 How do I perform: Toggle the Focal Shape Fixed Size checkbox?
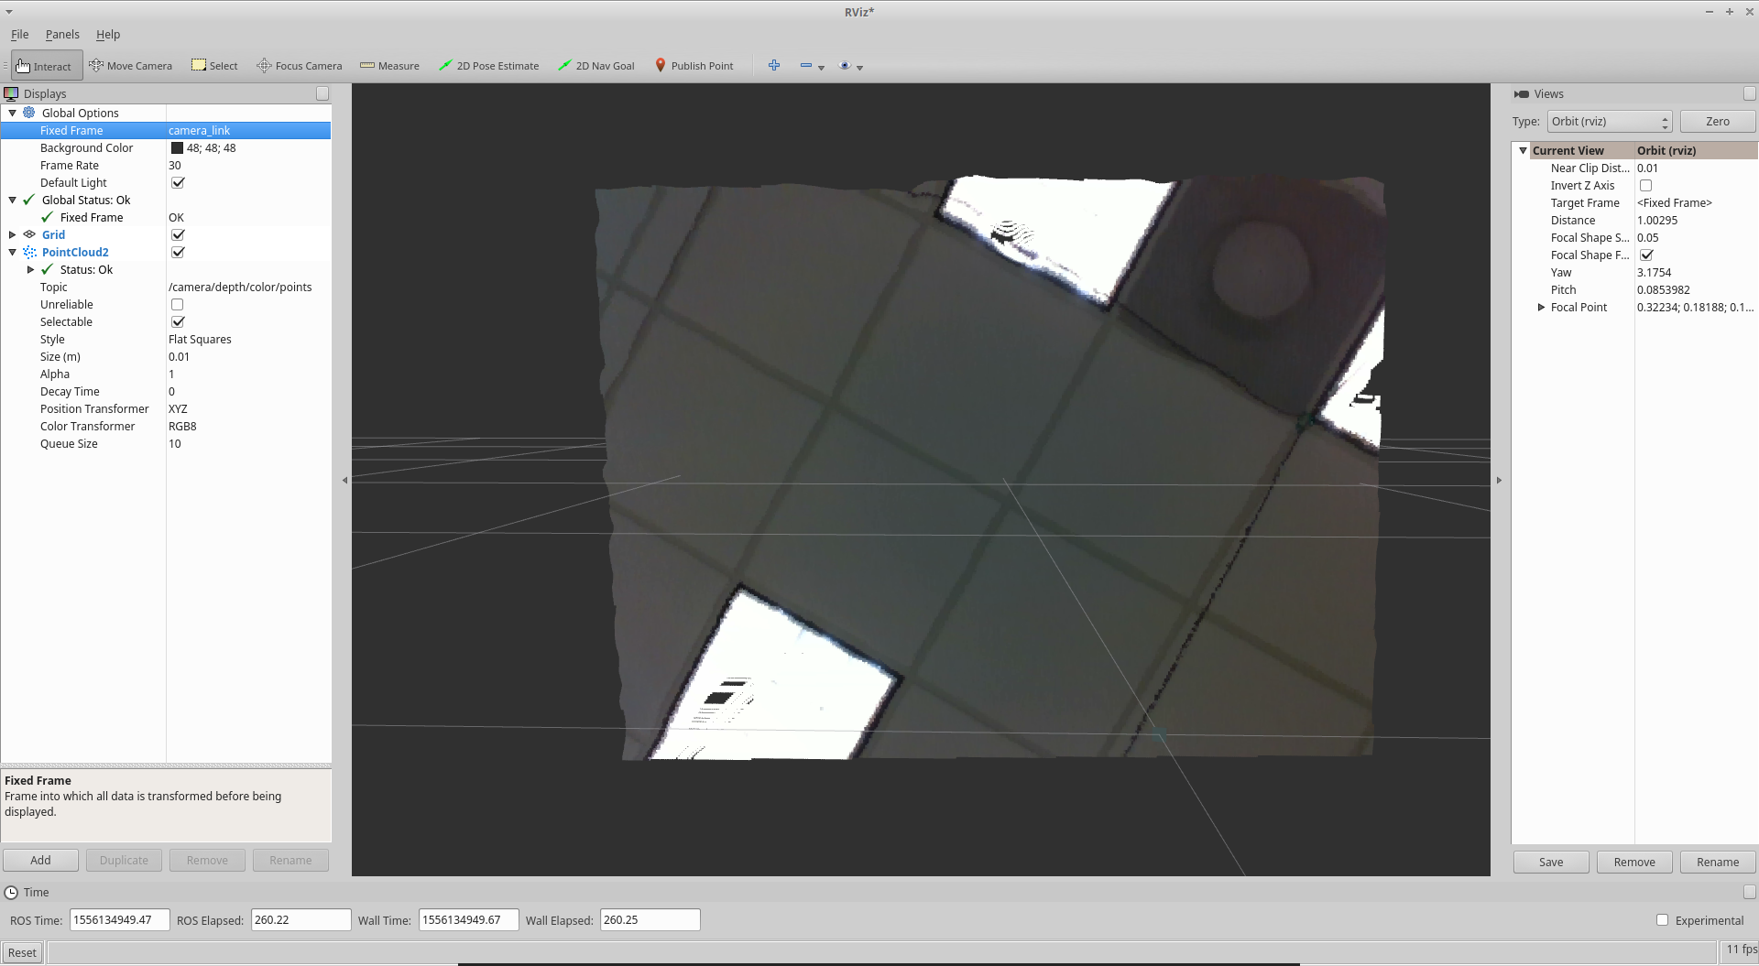(x=1646, y=255)
